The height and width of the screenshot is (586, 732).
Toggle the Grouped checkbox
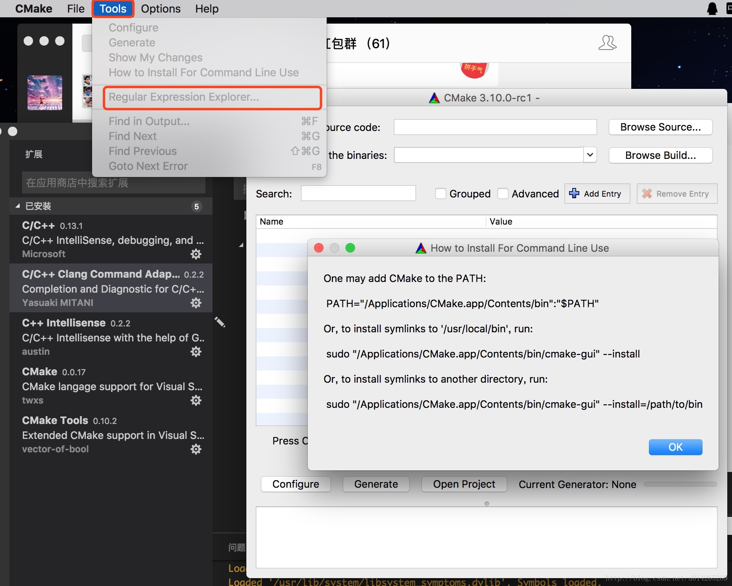tap(440, 193)
